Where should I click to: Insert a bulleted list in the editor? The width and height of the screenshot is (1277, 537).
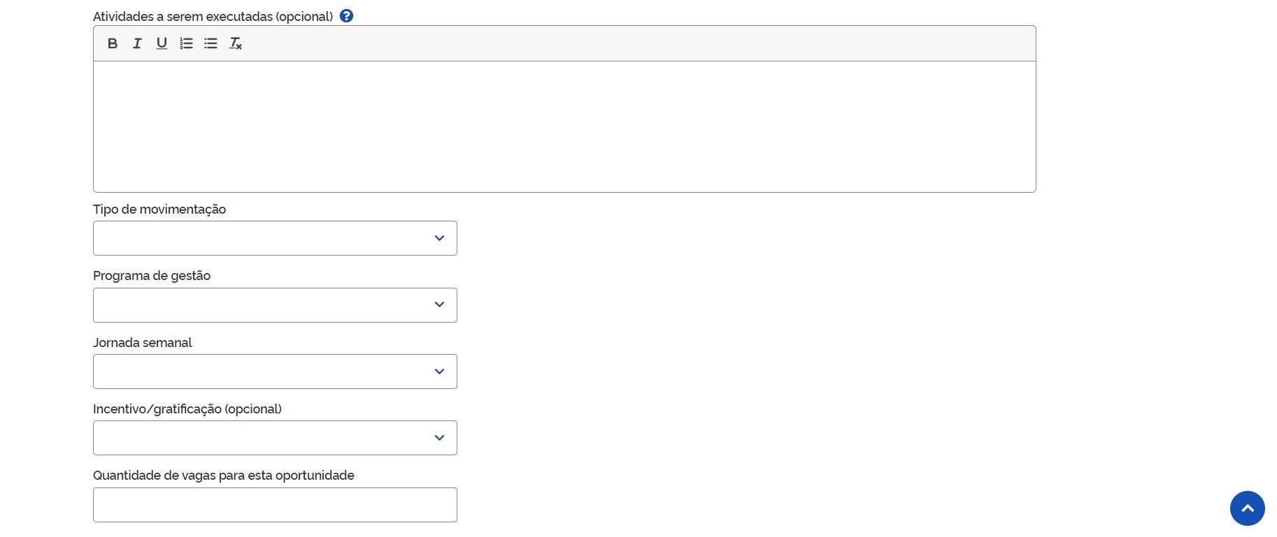coord(211,43)
